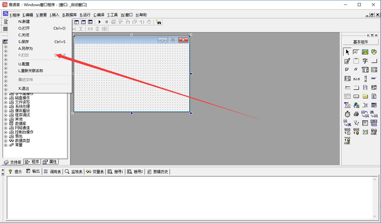Click the first window layout icon in toolbar
Screen dimensions: 381x223
point(76,22)
